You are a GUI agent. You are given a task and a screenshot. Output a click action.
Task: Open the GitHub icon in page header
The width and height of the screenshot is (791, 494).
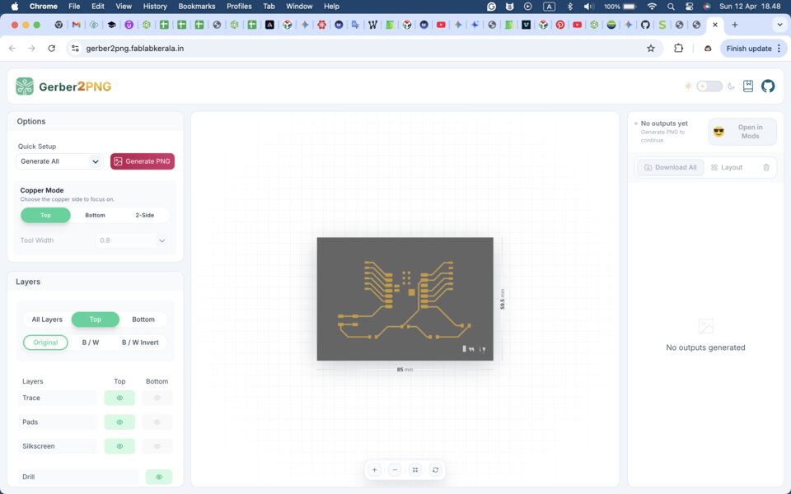768,86
